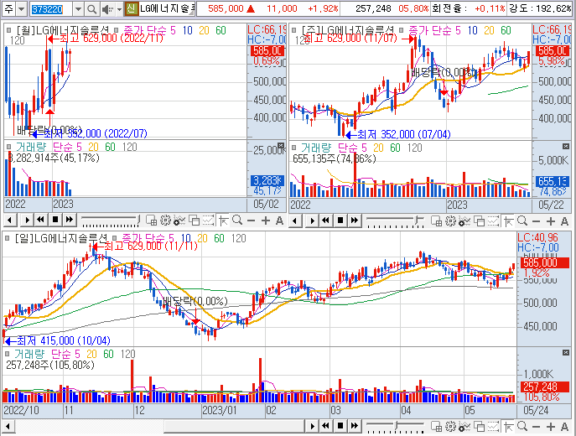The width and height of the screenshot is (576, 436).
Task: Expand the stock code 373220 history dropdown
Action: (x=78, y=9)
